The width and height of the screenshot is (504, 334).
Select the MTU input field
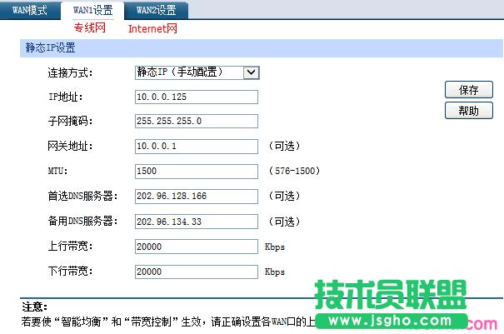[196, 172]
